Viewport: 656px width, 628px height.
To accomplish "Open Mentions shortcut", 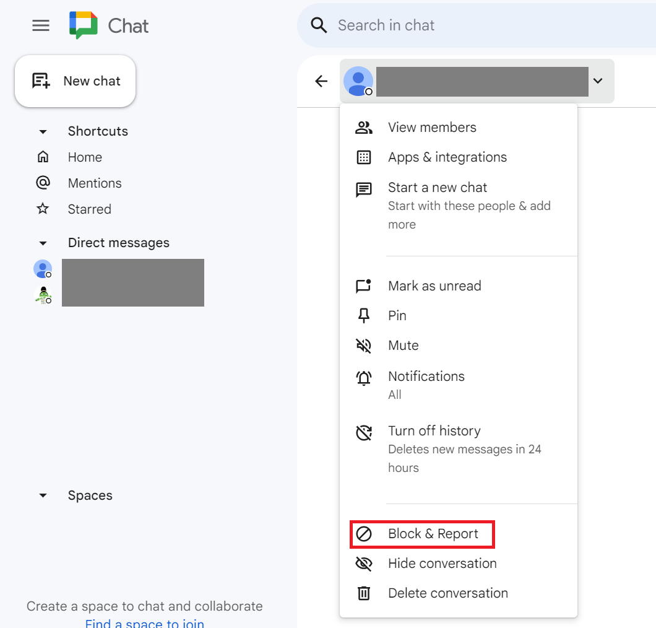I will point(95,183).
